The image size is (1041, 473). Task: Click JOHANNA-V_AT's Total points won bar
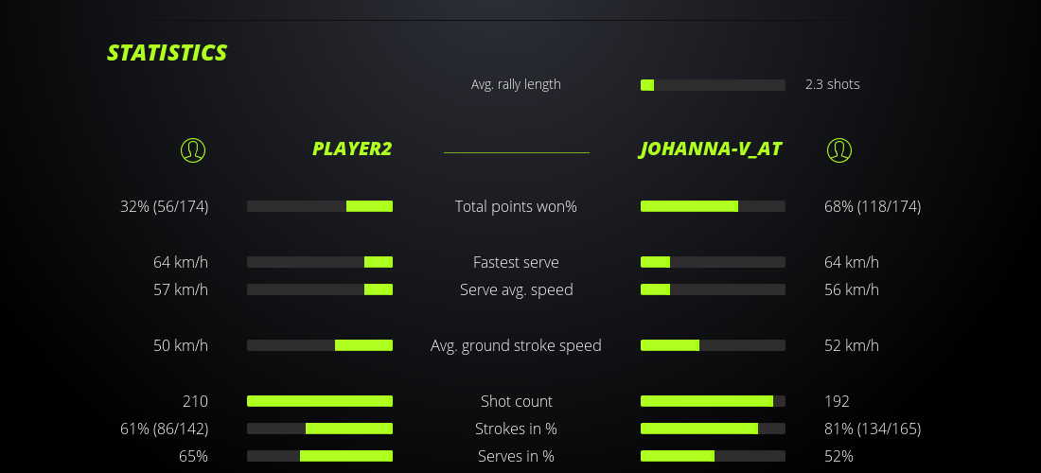[x=713, y=206]
